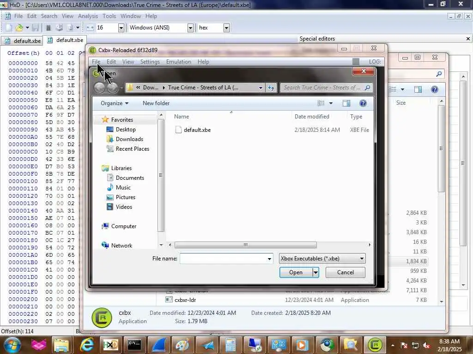Click inside the File name input field
This screenshot has height=354, width=473.
point(223,259)
